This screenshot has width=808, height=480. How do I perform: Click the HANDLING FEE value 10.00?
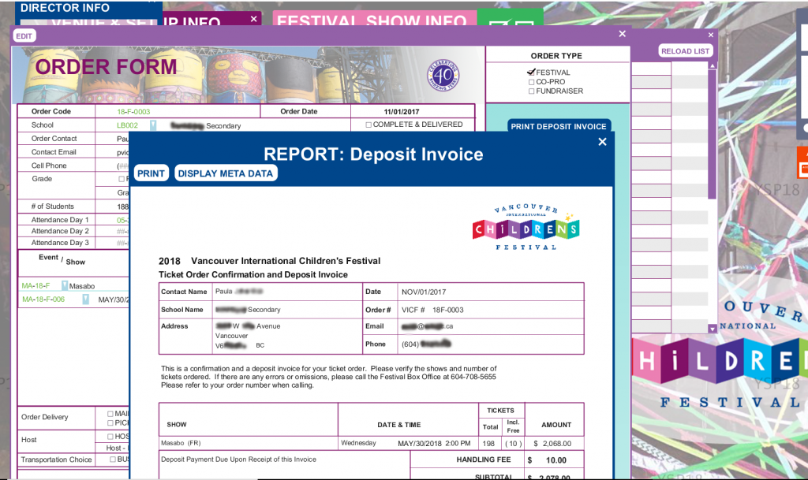(x=556, y=460)
